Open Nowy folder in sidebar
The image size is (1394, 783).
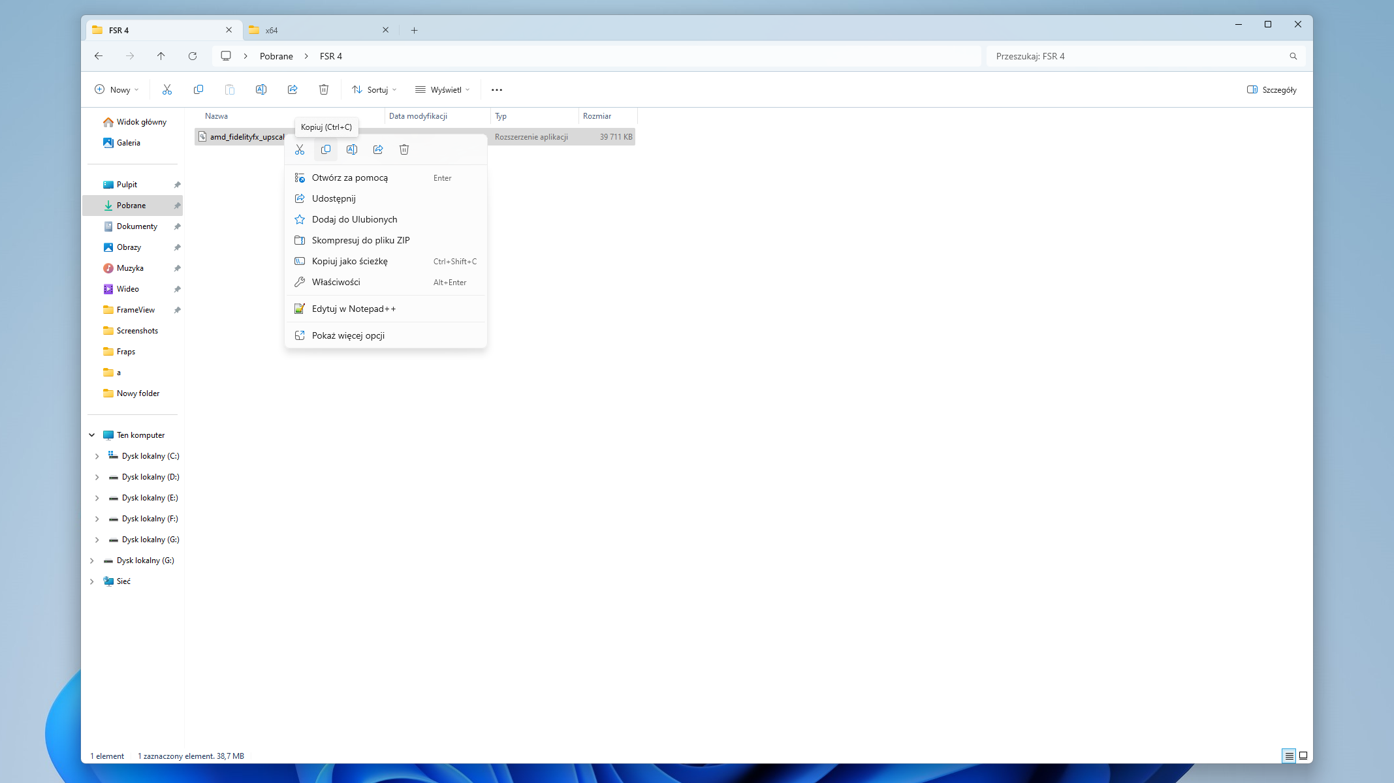pos(133,393)
